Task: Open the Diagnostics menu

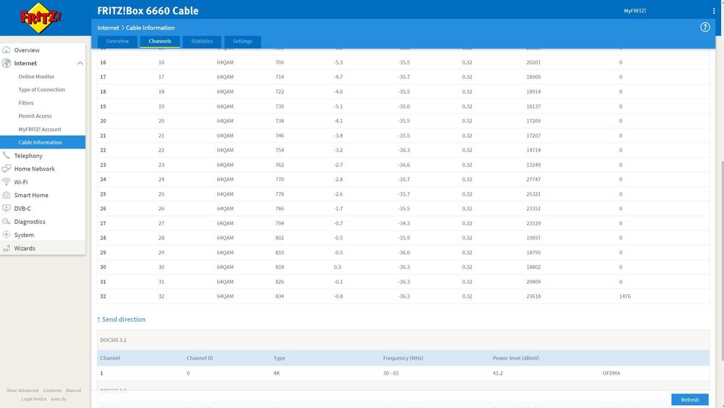Action: [30, 222]
